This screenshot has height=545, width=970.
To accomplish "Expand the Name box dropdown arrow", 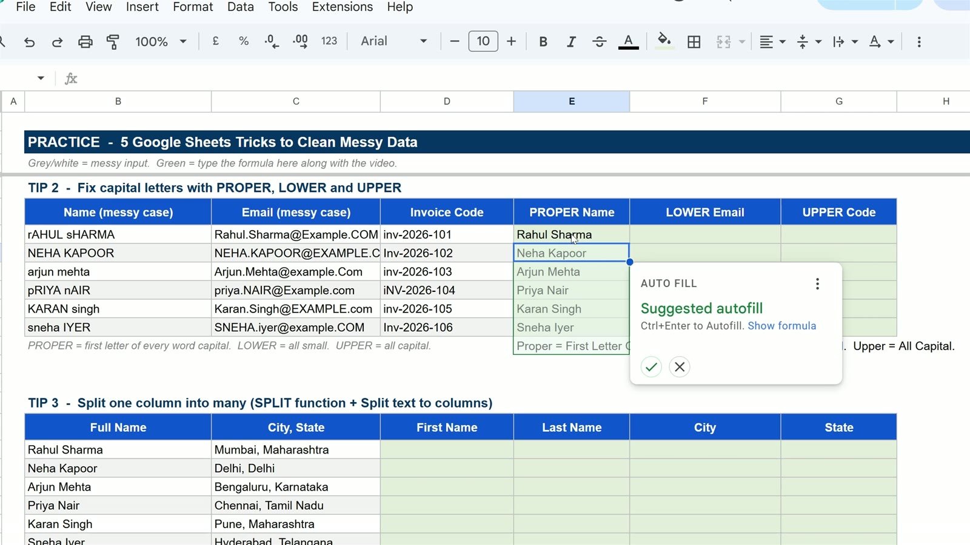I will pyautogui.click(x=41, y=78).
